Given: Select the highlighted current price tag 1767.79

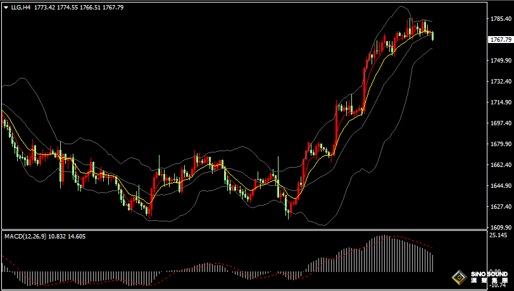Looking at the screenshot, I should click(x=501, y=40).
